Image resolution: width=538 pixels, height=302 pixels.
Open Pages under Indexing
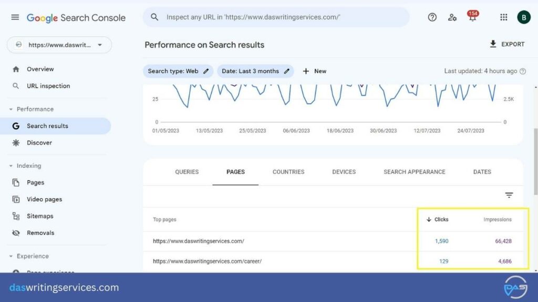36,182
